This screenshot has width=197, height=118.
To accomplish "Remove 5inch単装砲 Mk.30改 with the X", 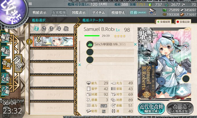I will [135, 44].
